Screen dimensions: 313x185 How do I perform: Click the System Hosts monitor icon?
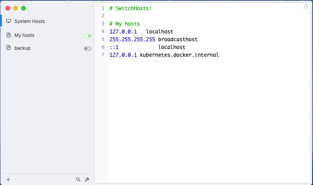tap(9, 21)
